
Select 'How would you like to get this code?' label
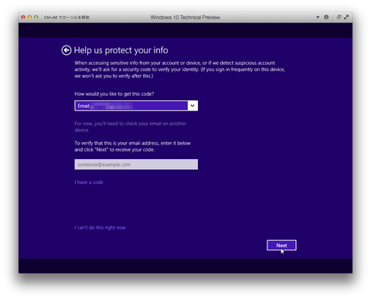(x=114, y=94)
